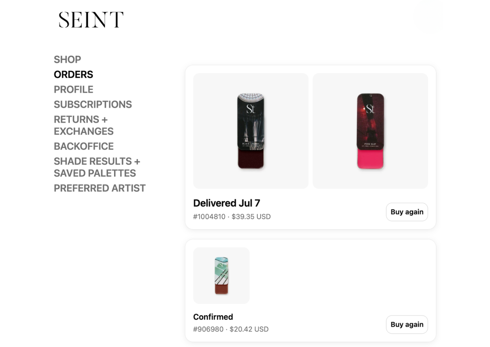Click order number #1004810 text
The width and height of the screenshot is (490, 347).
coord(209,217)
